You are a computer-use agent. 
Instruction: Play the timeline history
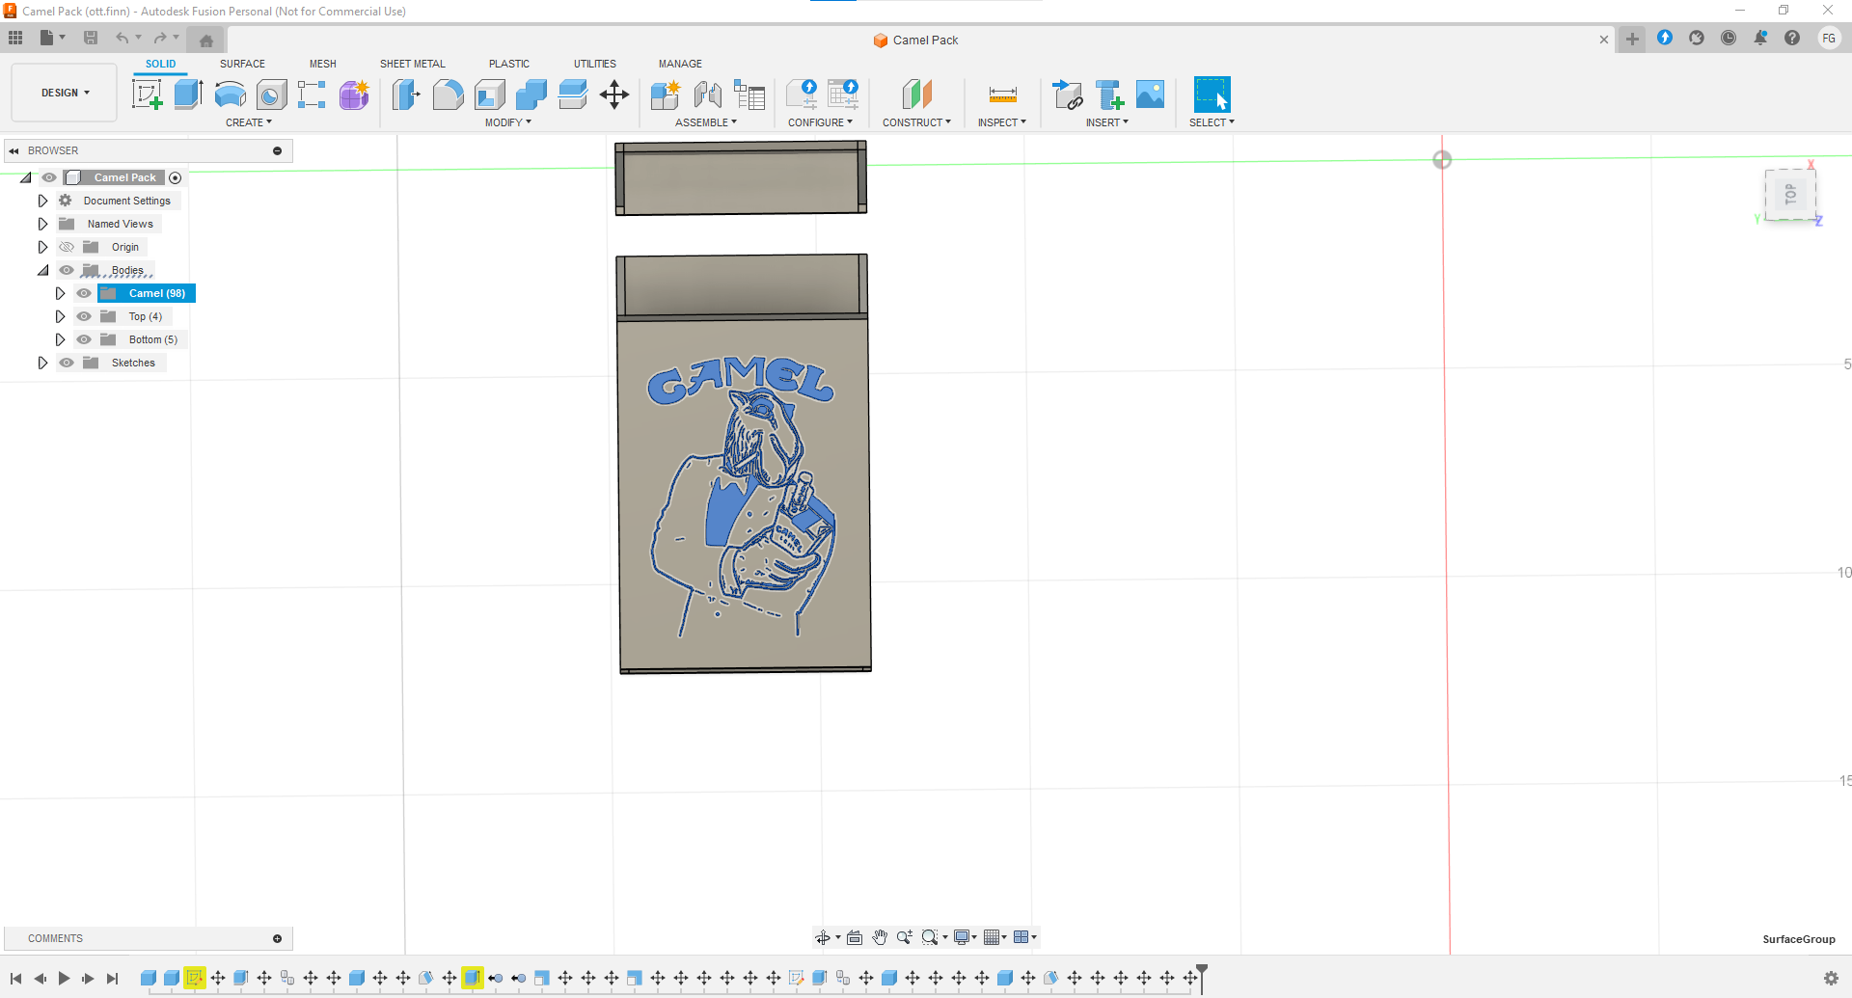[x=64, y=978]
